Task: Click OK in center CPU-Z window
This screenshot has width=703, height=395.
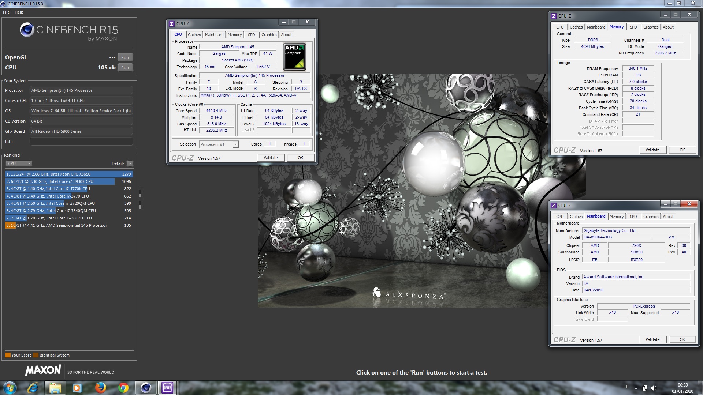Action: point(300,158)
